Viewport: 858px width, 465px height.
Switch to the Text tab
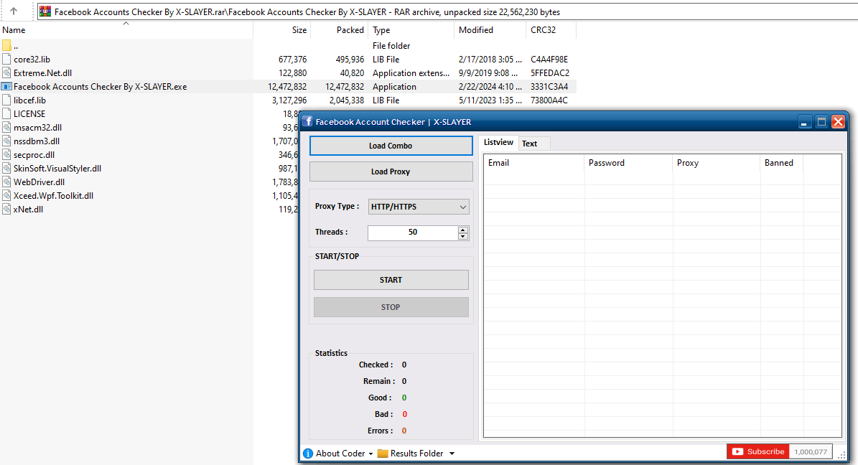(x=530, y=144)
